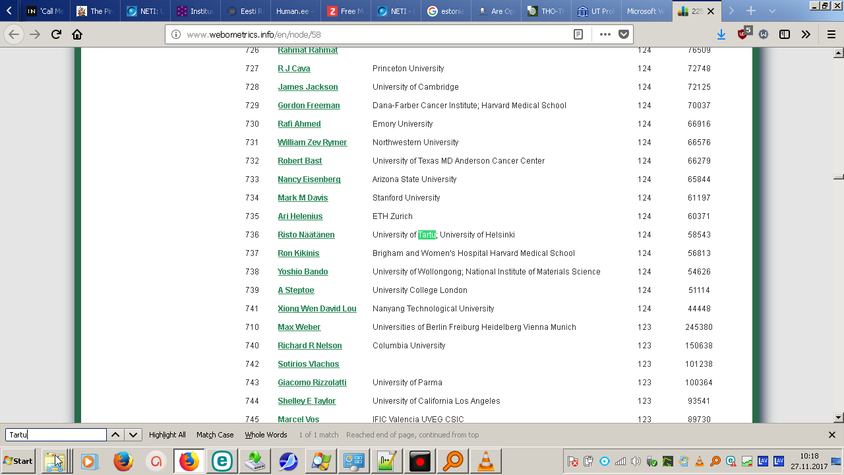The width and height of the screenshot is (844, 475).
Task: Click the address bar URL field
Action: pos(376,34)
